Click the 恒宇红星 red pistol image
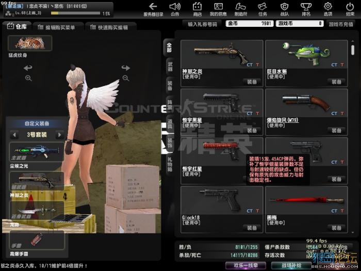The height and width of the screenshot is (271, 361). pos(221,151)
